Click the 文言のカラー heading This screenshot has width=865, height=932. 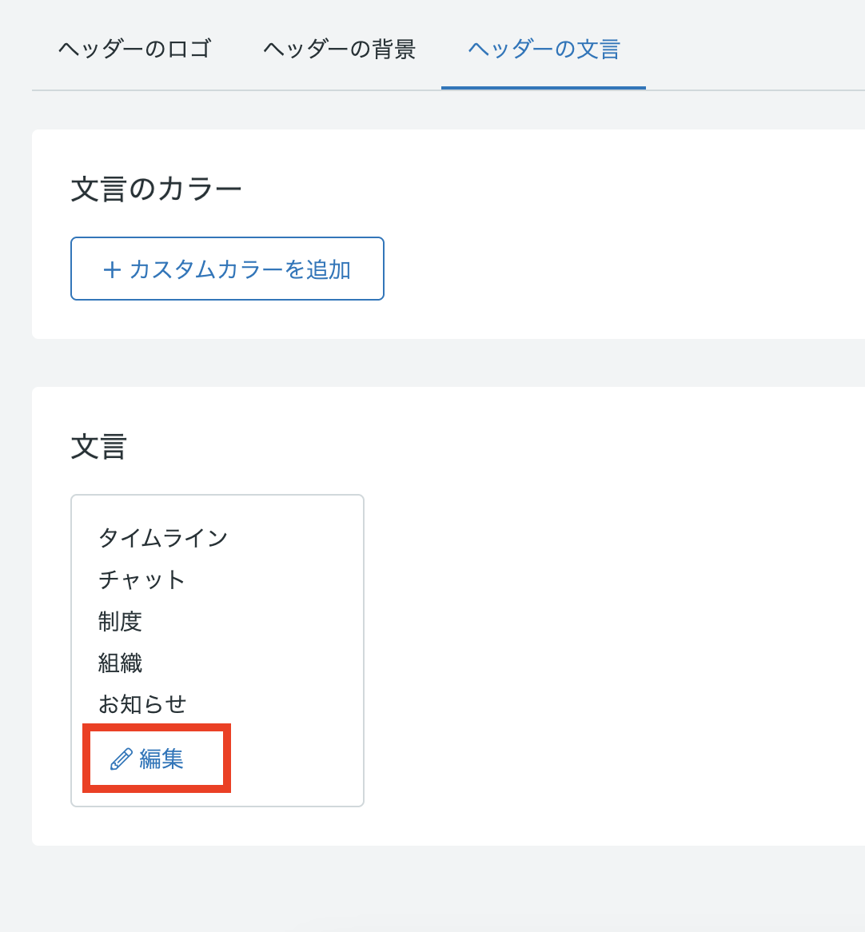[157, 189]
